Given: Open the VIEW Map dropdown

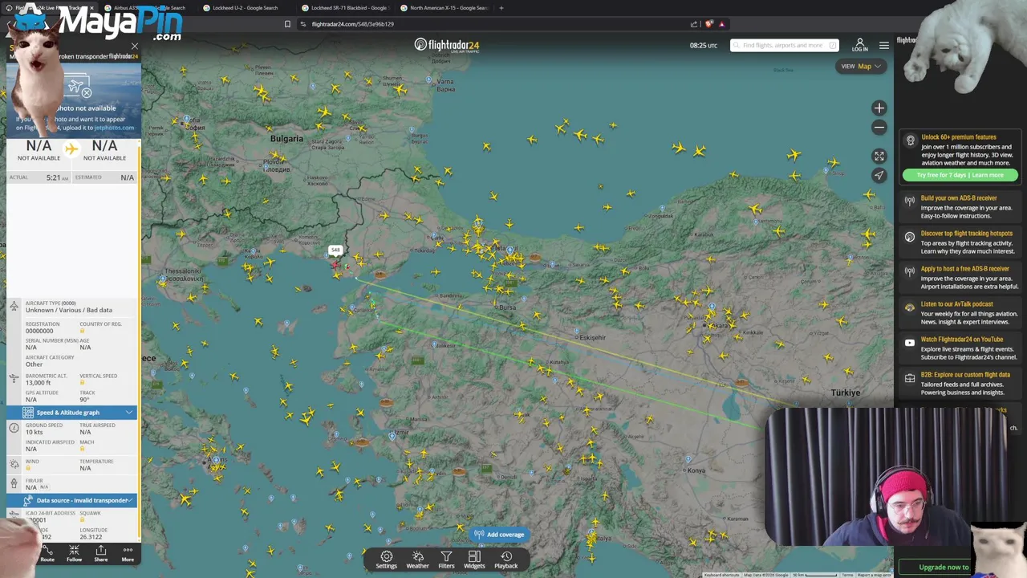Looking at the screenshot, I should pos(861,66).
